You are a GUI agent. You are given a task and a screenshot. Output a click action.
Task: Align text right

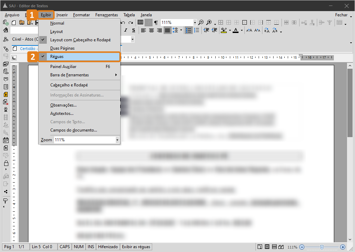point(159,30)
